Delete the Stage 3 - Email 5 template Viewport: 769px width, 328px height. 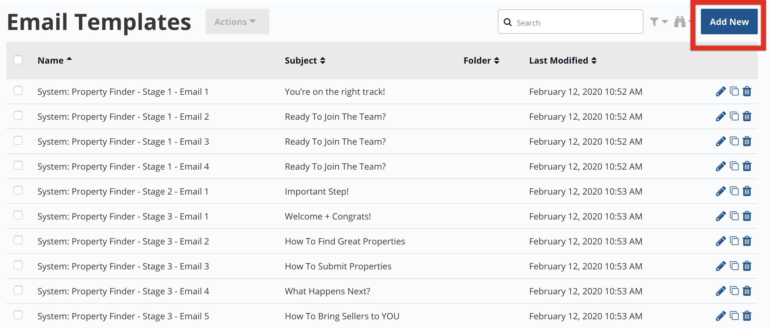click(x=747, y=316)
